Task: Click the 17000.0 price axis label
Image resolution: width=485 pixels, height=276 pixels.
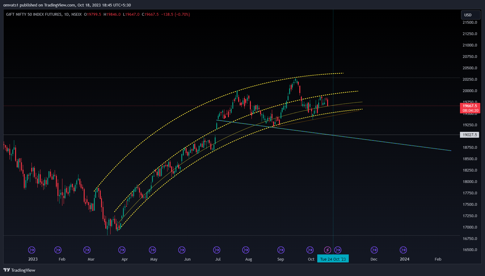Action: (470, 227)
